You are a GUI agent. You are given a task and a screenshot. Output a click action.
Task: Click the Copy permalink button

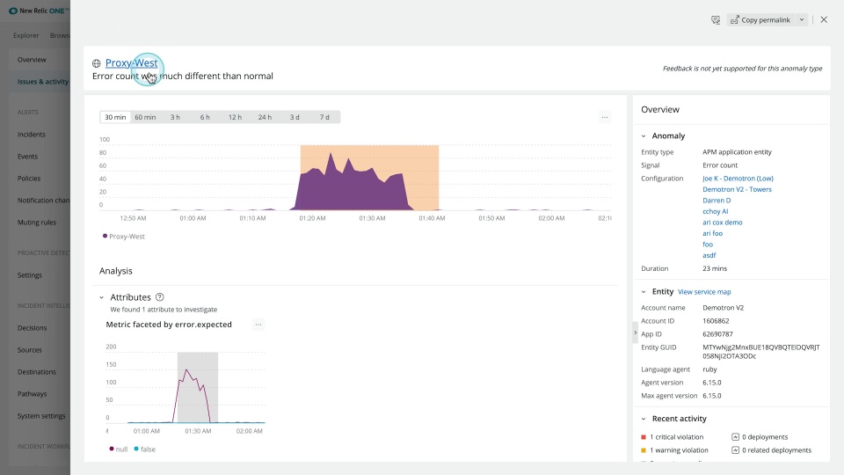tap(760, 20)
